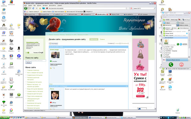This screenshot has height=119, width=191.
Task: Start a call with Skype's green call button
Action: point(171,64)
